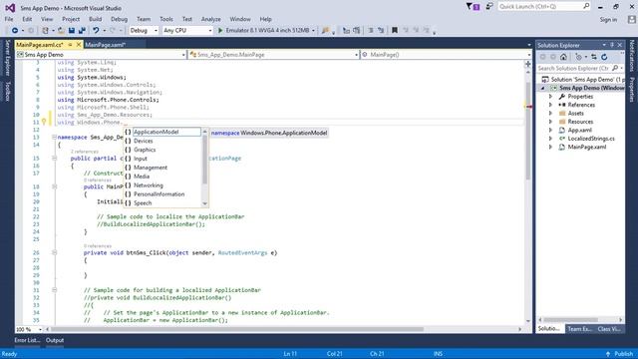This screenshot has width=638, height=359.
Task: Expand the Assets folder in Solution Explorer
Action: [x=550, y=113]
